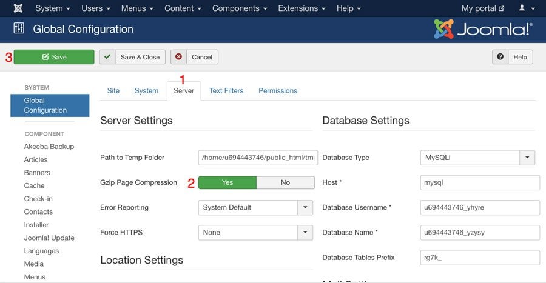Open the Content menu
The width and height of the screenshot is (546, 283).
(x=183, y=8)
